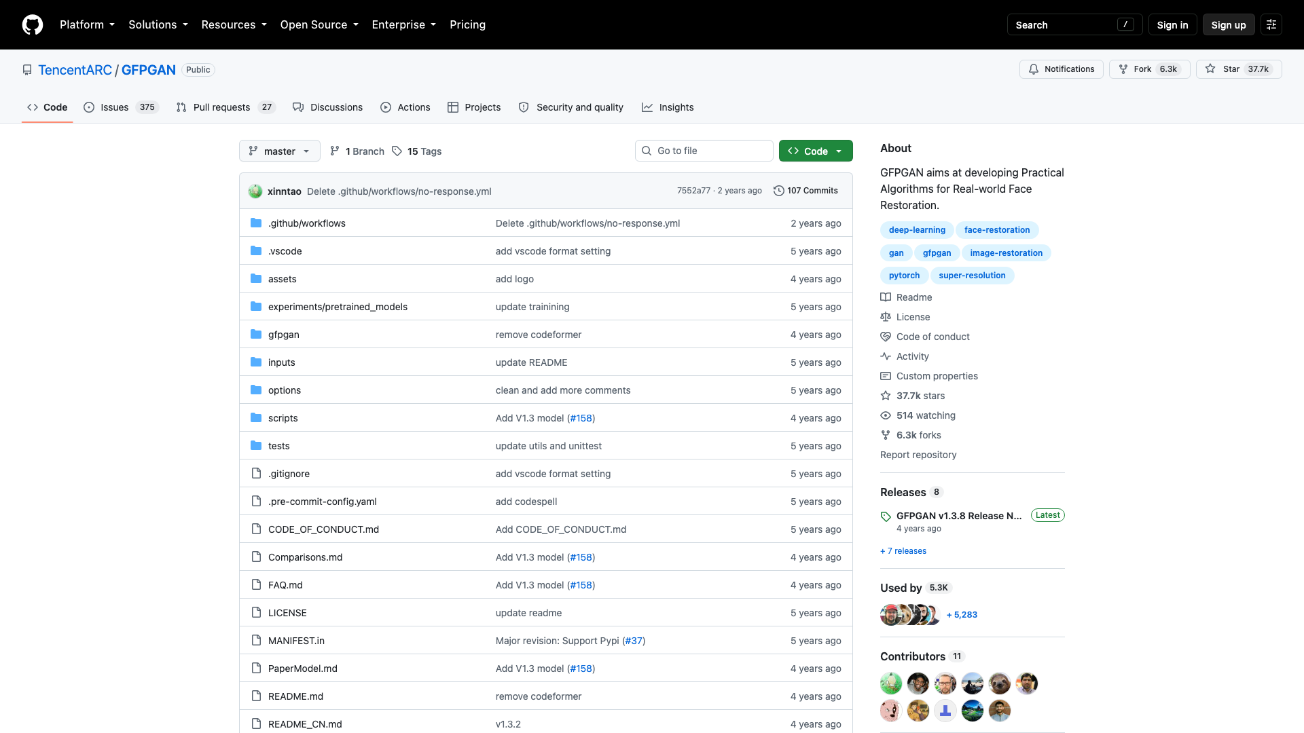Click the branch icon beside 1 Branch
The image size is (1304, 733).
tap(335, 151)
